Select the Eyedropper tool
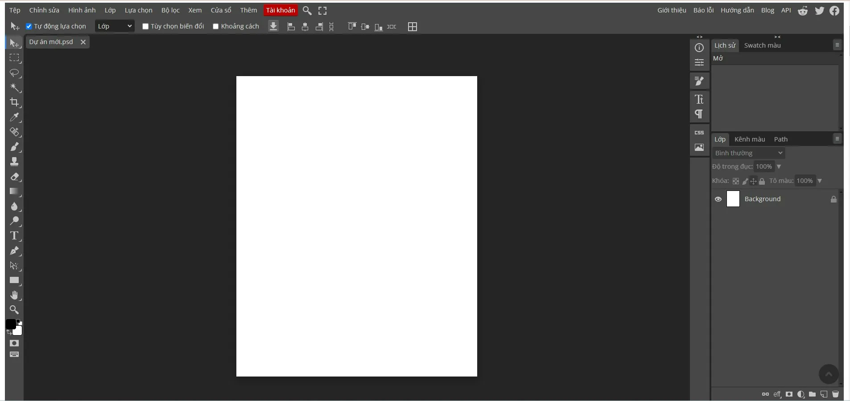The image size is (850, 401). [x=14, y=117]
